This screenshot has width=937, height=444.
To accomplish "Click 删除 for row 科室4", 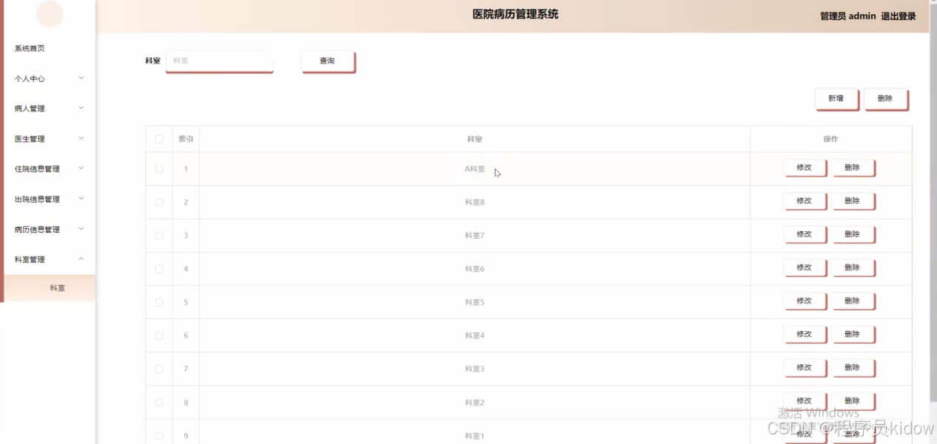I will click(x=853, y=334).
